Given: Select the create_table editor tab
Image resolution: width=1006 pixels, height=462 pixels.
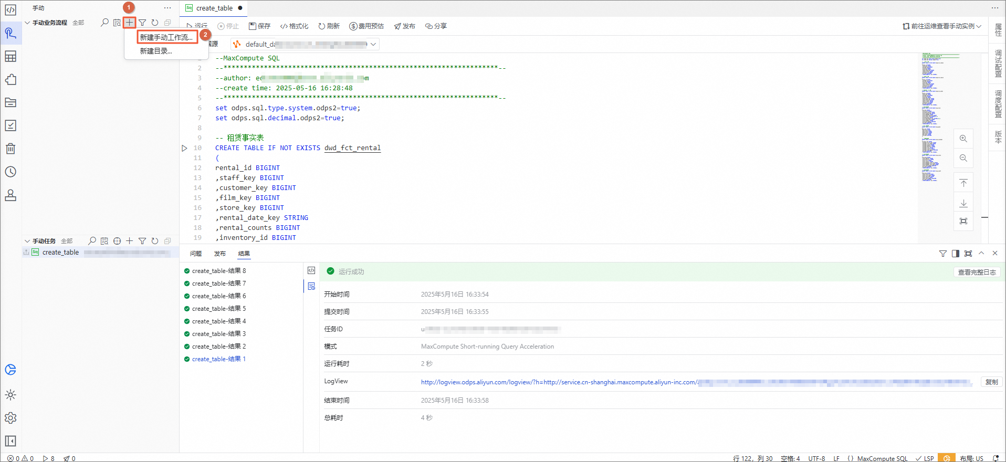Looking at the screenshot, I should click(214, 8).
